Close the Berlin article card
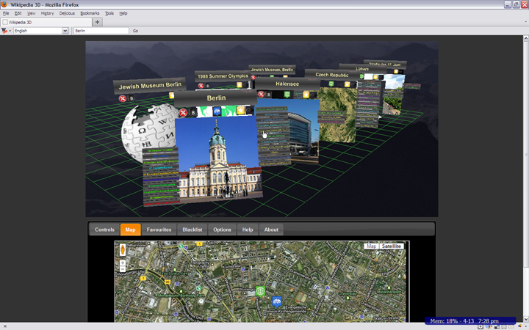The width and height of the screenshot is (529, 330). pos(183,112)
